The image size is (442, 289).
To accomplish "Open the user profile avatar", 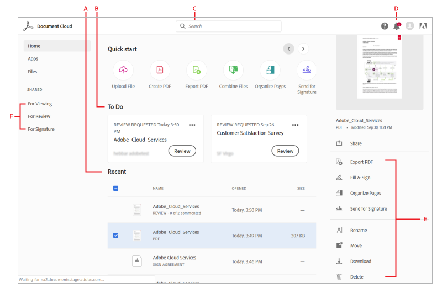I will (409, 26).
